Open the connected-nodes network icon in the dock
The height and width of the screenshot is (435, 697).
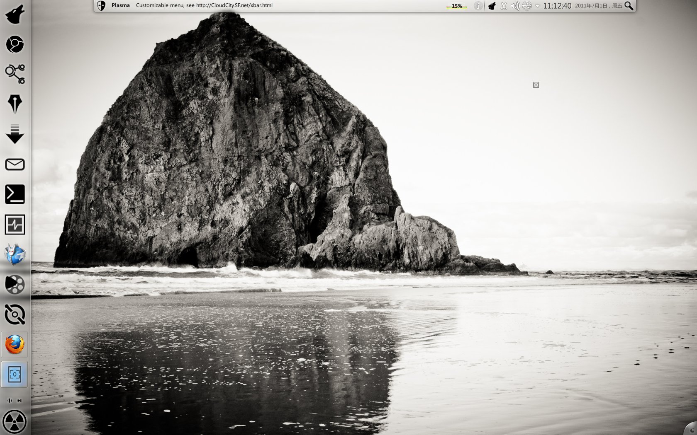coord(15,74)
